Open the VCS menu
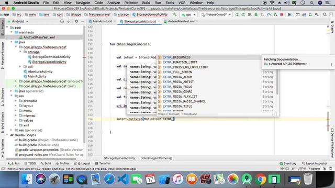 [x=182, y=3]
